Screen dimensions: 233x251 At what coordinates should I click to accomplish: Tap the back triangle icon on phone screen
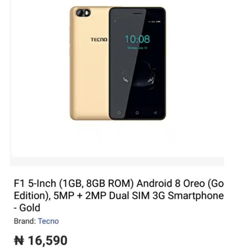[155, 113]
